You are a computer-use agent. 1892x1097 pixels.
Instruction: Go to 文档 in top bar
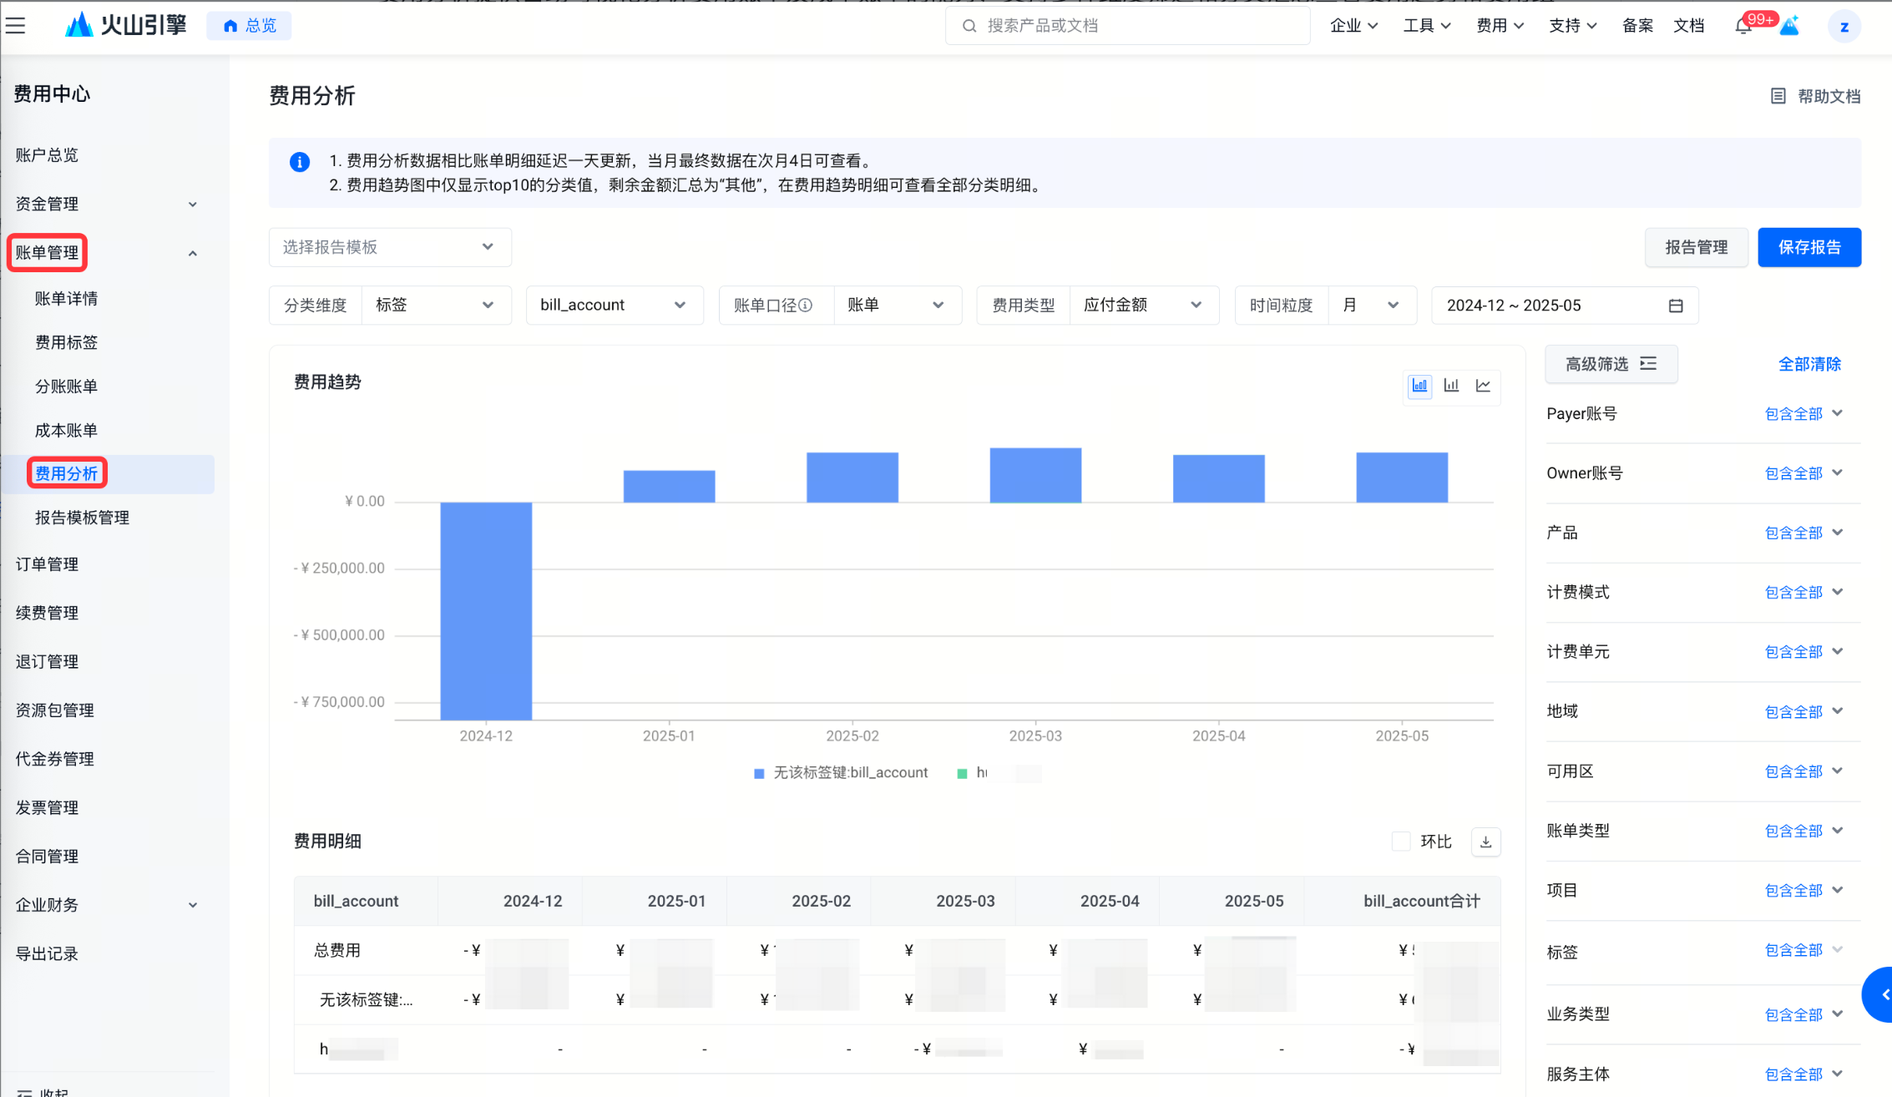[x=1688, y=26]
